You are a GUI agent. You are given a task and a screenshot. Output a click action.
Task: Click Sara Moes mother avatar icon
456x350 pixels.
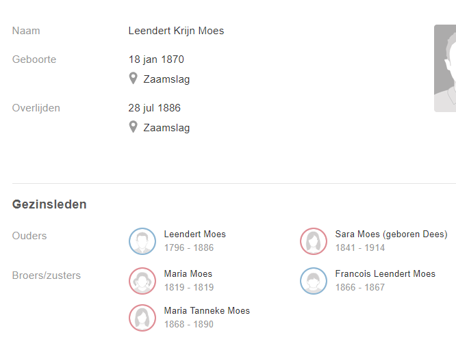coord(314,241)
